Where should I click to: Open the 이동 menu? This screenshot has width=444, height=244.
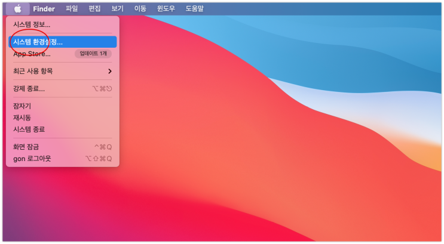(140, 9)
